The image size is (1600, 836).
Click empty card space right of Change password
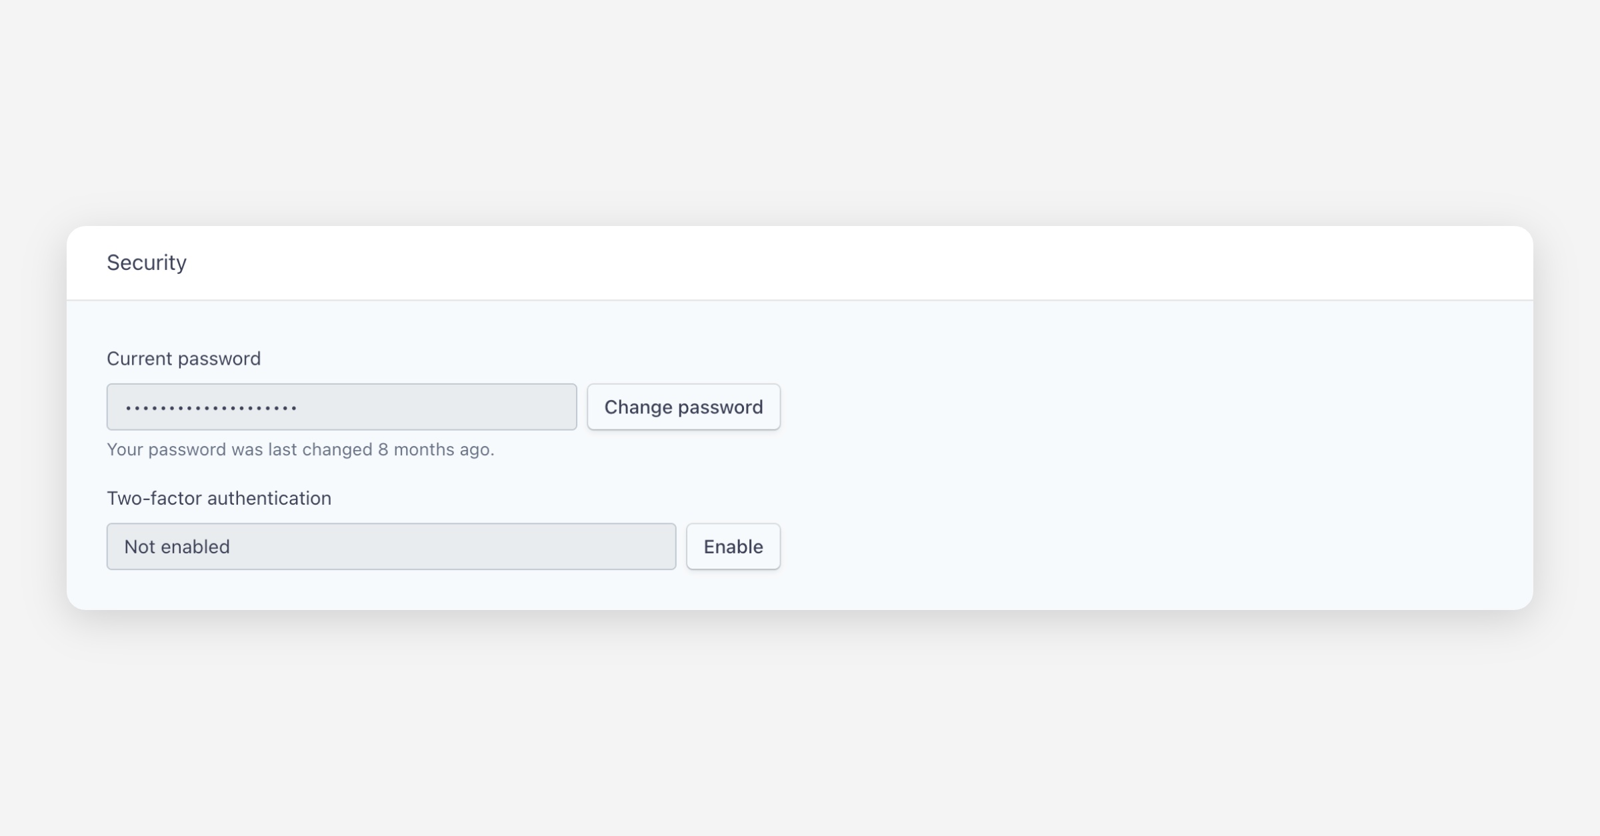[1133, 407]
